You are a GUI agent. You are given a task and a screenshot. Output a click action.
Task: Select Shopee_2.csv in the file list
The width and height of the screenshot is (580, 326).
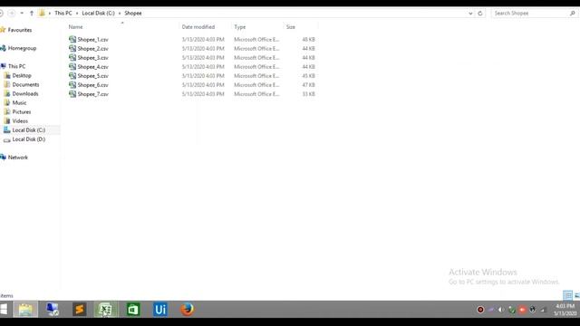92,48
